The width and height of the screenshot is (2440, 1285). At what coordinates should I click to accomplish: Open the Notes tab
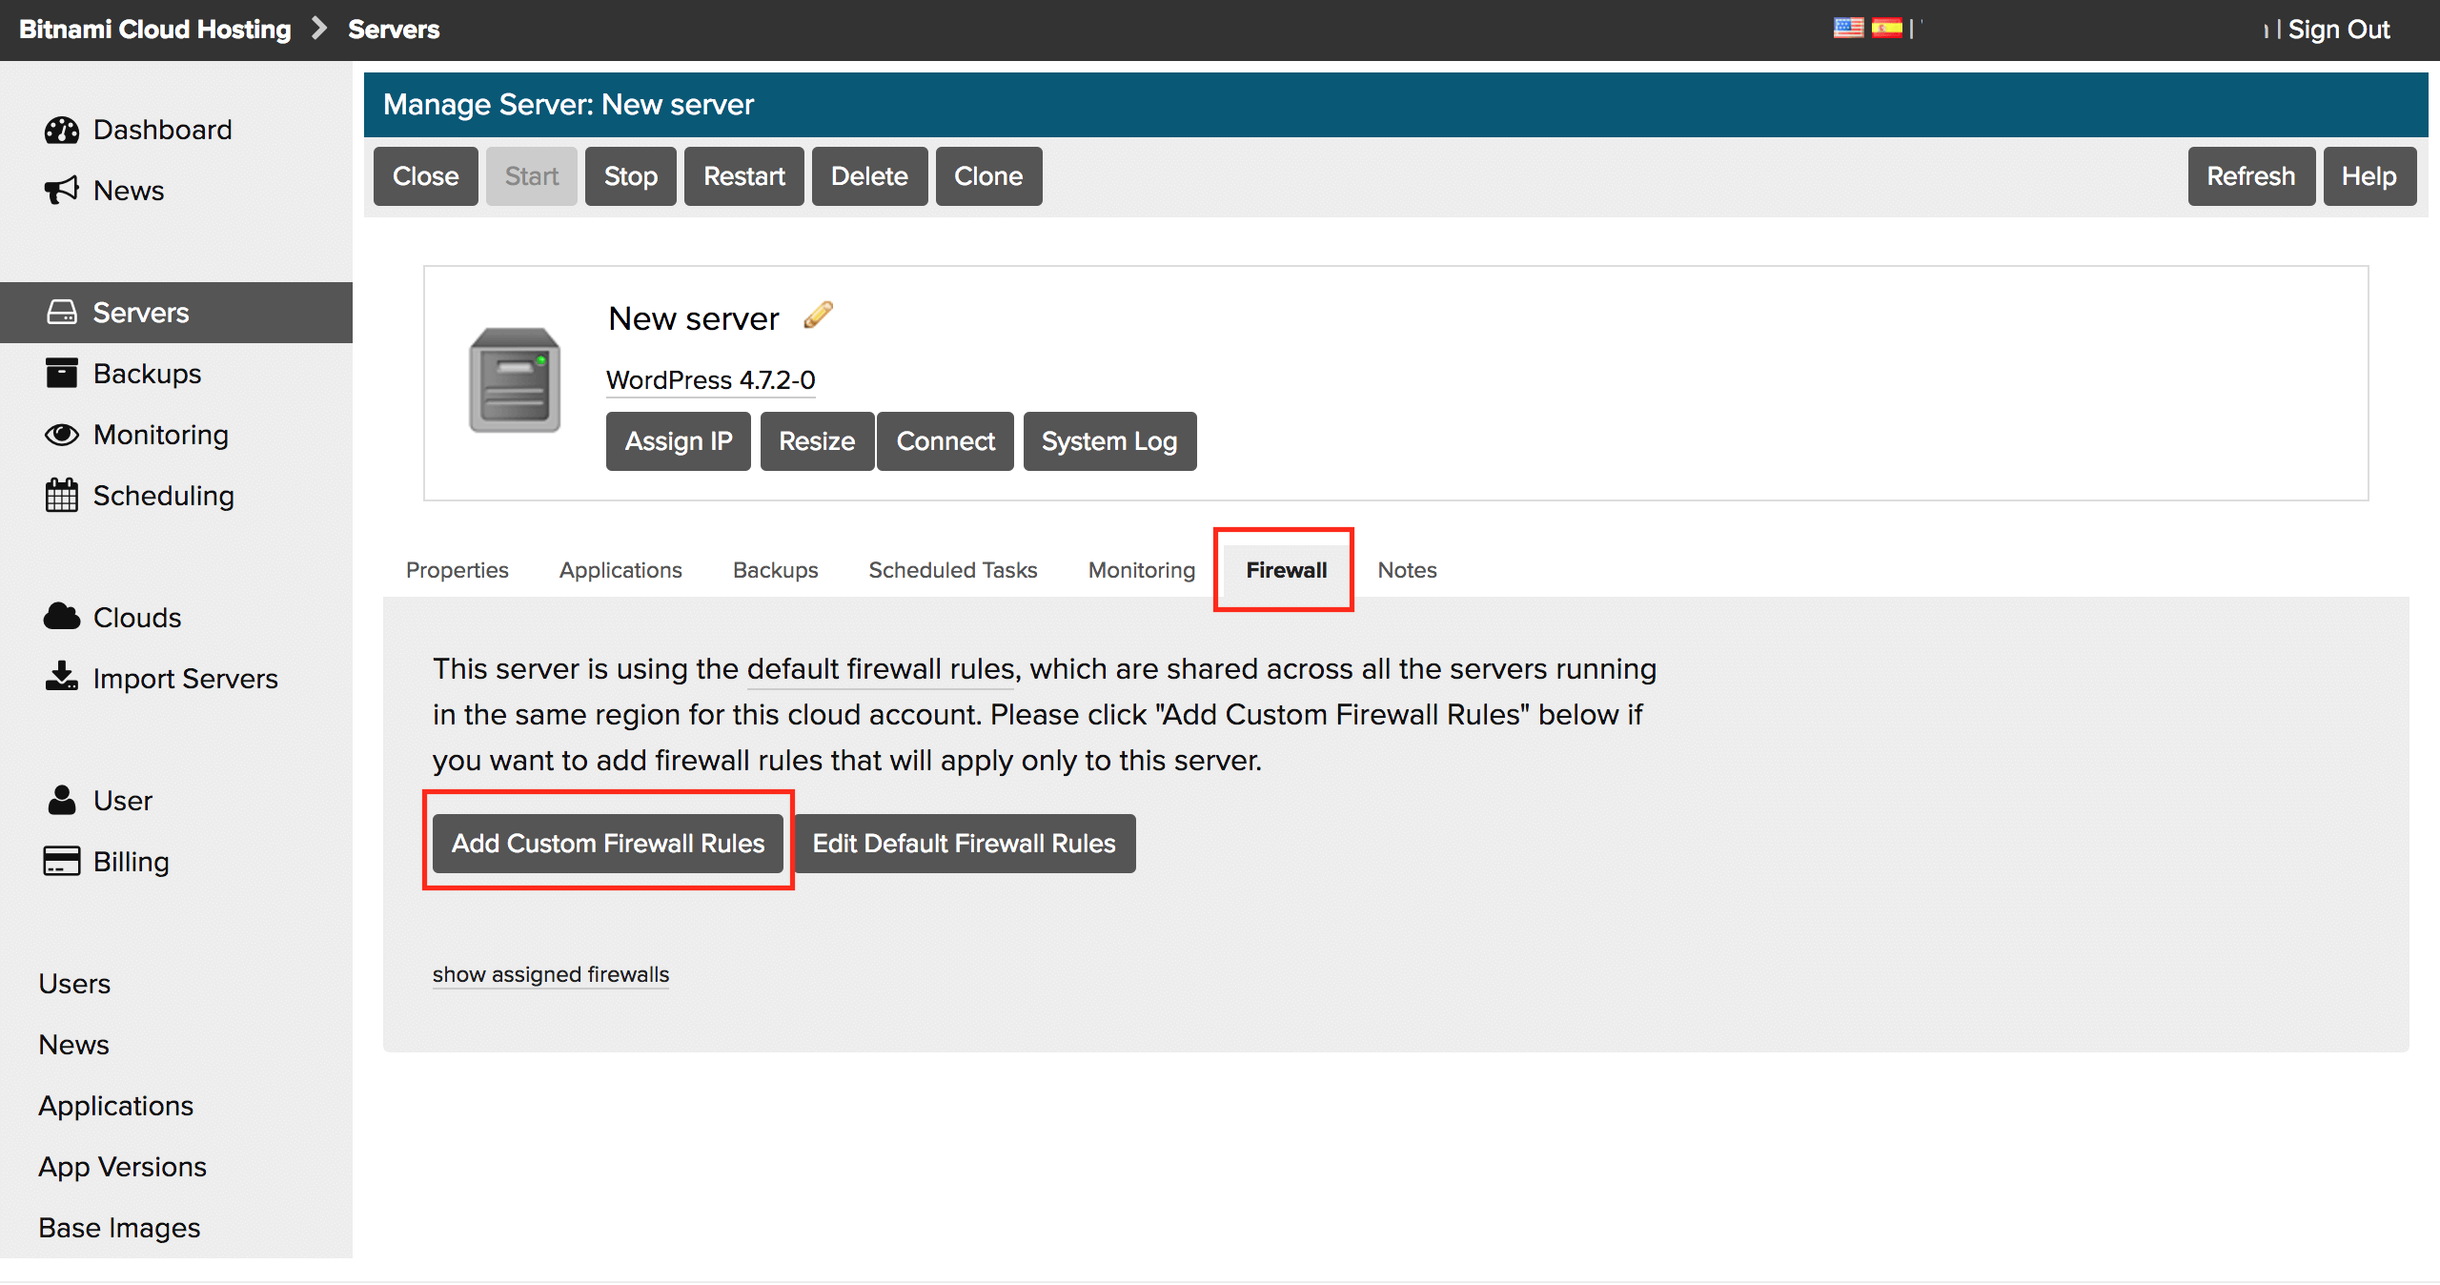pos(1407,570)
